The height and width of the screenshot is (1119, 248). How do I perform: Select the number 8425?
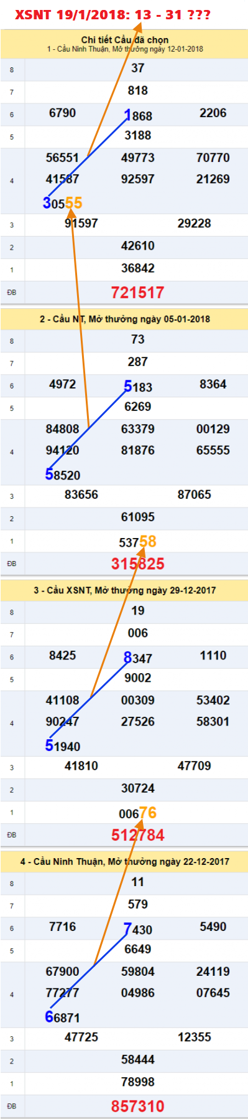click(62, 655)
